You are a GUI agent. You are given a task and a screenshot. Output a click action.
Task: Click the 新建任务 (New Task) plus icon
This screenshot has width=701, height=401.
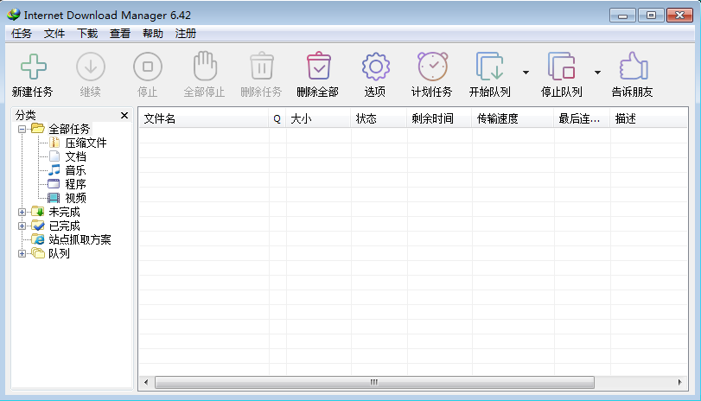pyautogui.click(x=33, y=67)
